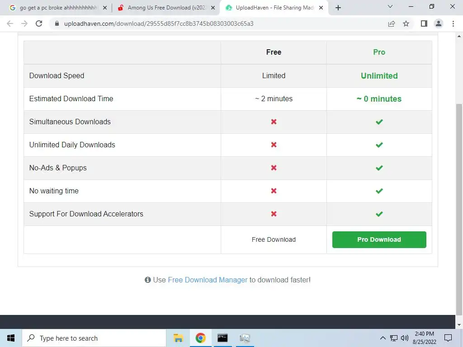Close the 'go get a pc broke' tab
The image size is (463, 347).
click(x=105, y=8)
